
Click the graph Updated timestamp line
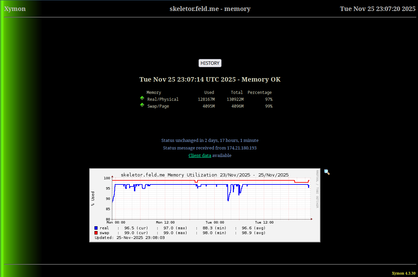point(130,238)
